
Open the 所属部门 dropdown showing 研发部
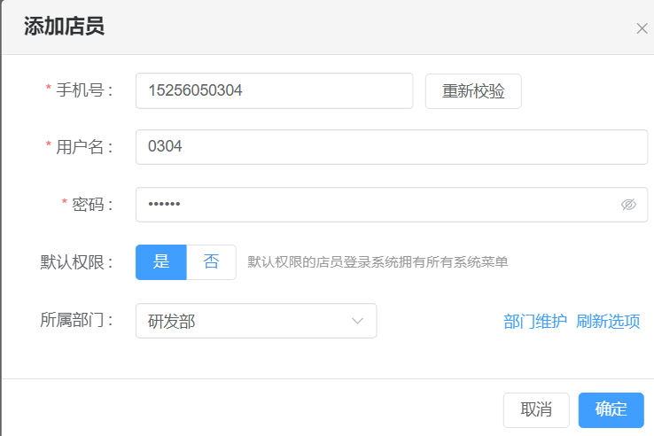(x=256, y=321)
